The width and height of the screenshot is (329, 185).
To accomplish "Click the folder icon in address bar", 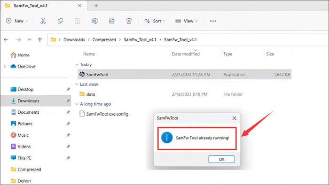I will 54,39.
